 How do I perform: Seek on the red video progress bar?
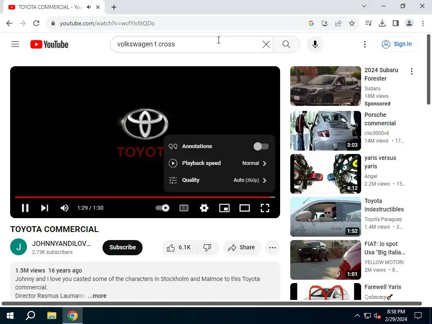coord(145,197)
